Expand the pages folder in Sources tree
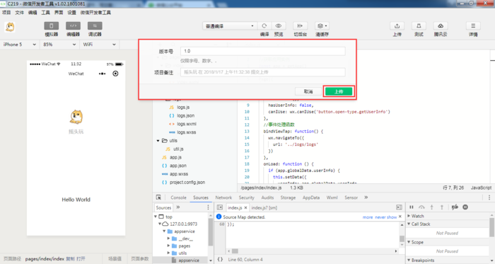This screenshot has width=495, height=264. click(x=168, y=246)
